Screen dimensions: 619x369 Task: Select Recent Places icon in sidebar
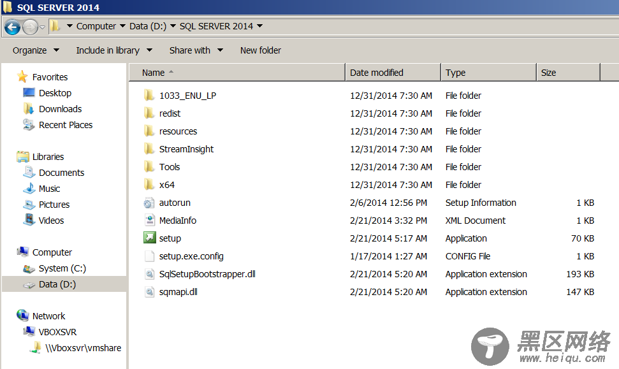(29, 125)
